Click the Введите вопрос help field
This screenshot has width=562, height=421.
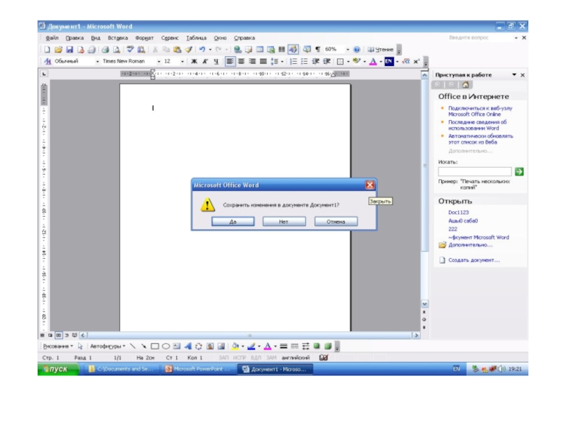pos(480,38)
